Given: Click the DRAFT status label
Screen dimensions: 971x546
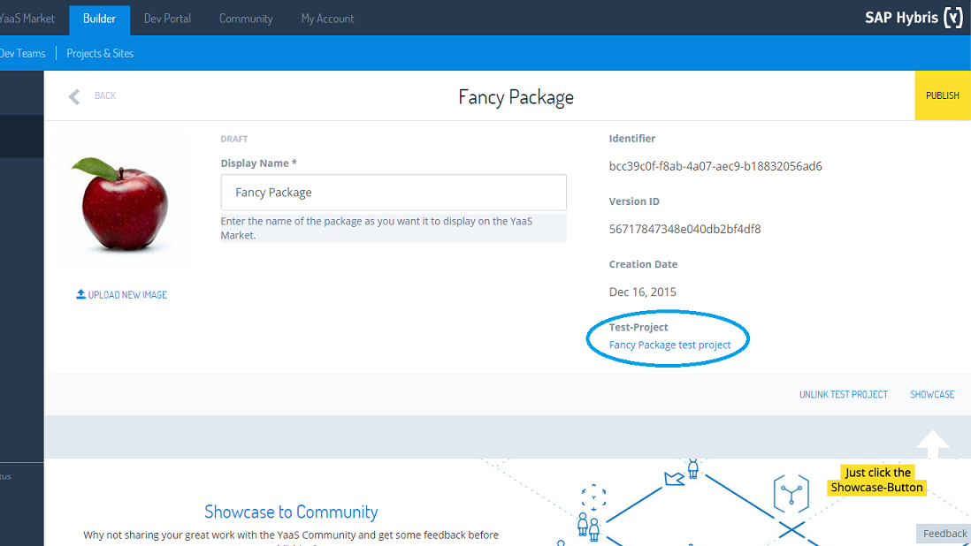Looking at the screenshot, I should click(234, 139).
